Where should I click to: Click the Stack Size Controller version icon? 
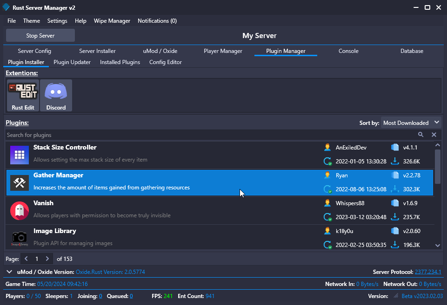coord(395,148)
